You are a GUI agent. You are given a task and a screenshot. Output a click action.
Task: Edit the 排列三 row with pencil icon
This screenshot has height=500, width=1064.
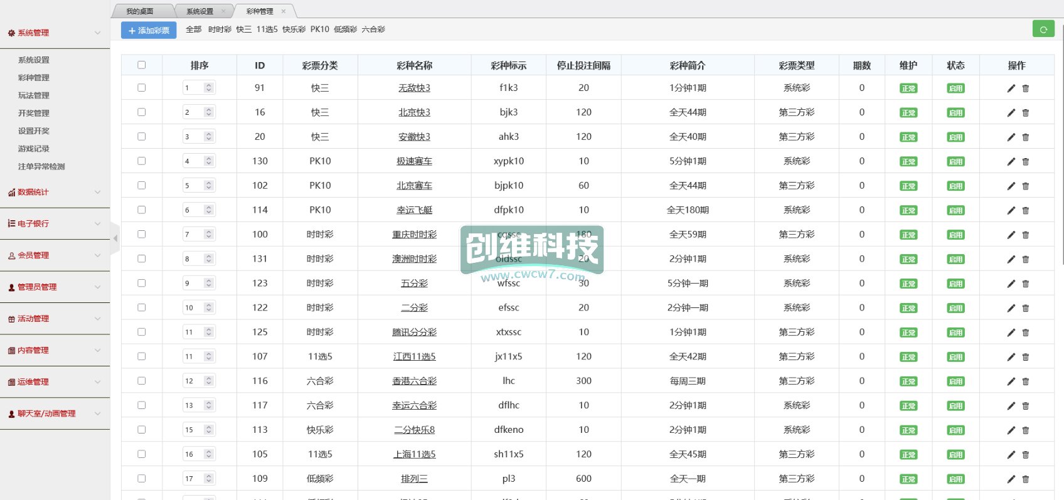pyautogui.click(x=1011, y=480)
